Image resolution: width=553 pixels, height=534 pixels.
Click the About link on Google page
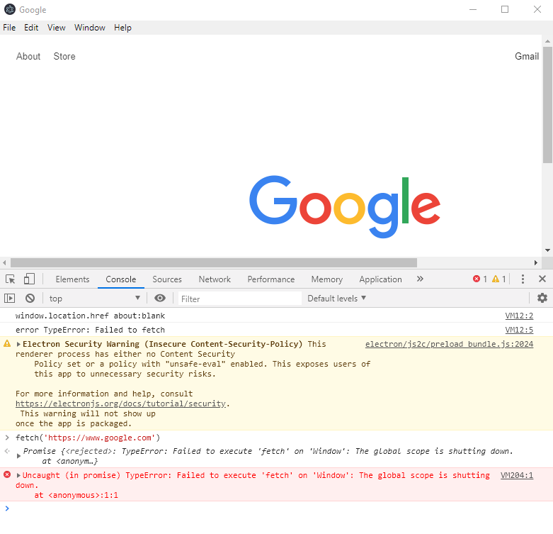point(28,56)
